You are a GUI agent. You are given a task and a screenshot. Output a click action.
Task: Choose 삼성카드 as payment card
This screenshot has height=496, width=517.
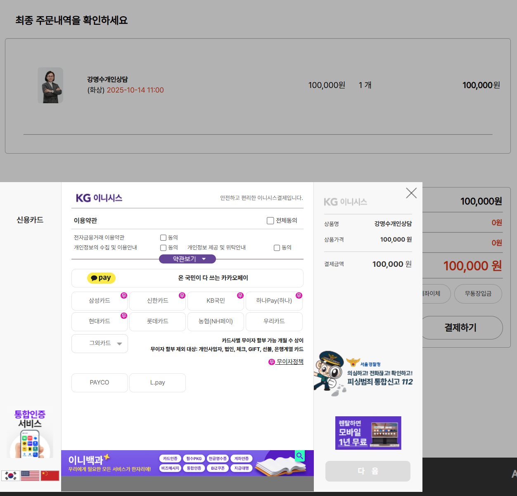point(100,301)
